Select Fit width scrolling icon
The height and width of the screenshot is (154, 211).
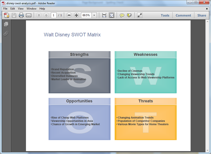pos(104,15)
